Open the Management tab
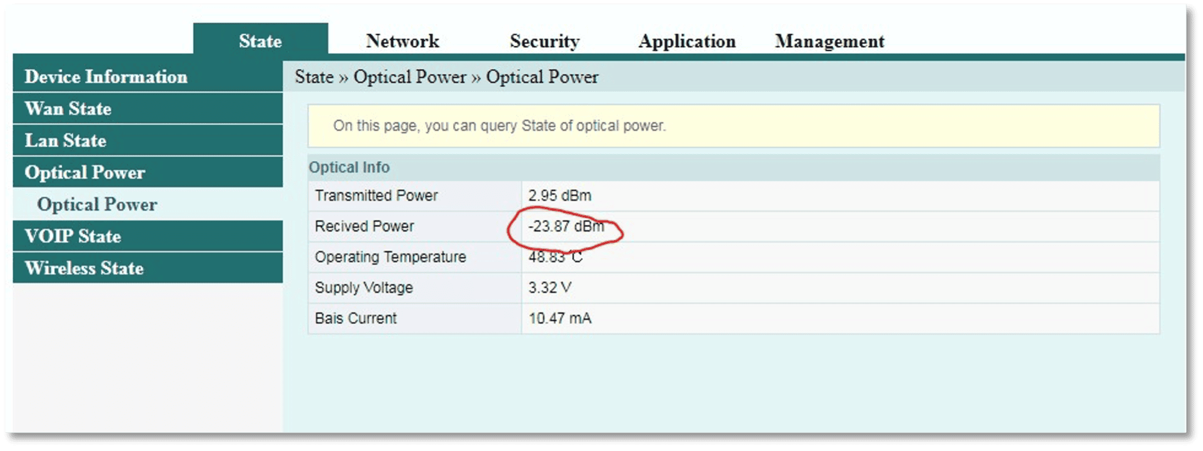Viewport: 1203px width, 451px height. [x=829, y=41]
